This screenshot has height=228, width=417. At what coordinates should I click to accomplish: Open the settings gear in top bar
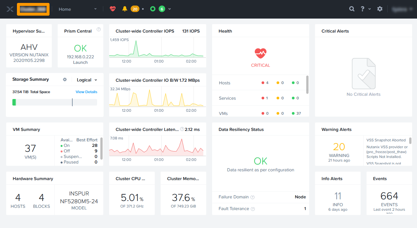coord(380,9)
